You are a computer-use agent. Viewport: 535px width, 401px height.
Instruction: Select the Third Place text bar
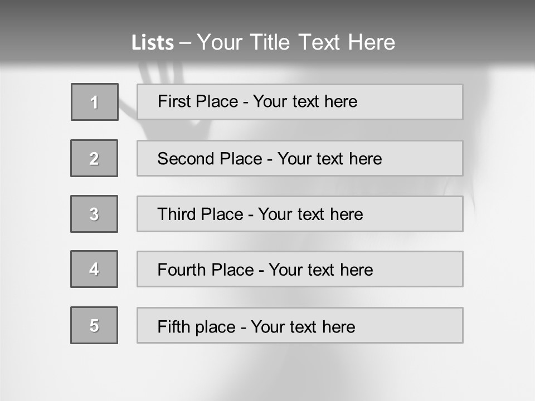(x=300, y=214)
